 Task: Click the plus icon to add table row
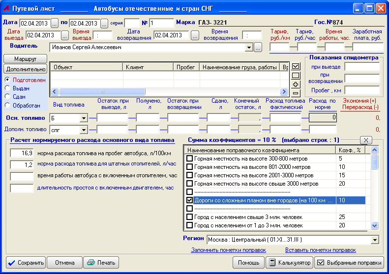(x=296, y=84)
